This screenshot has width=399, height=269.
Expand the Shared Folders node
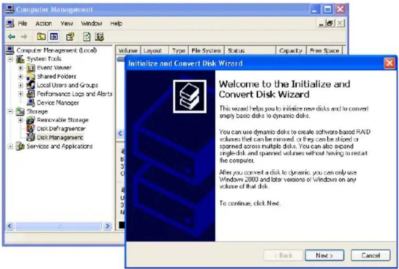(x=21, y=77)
